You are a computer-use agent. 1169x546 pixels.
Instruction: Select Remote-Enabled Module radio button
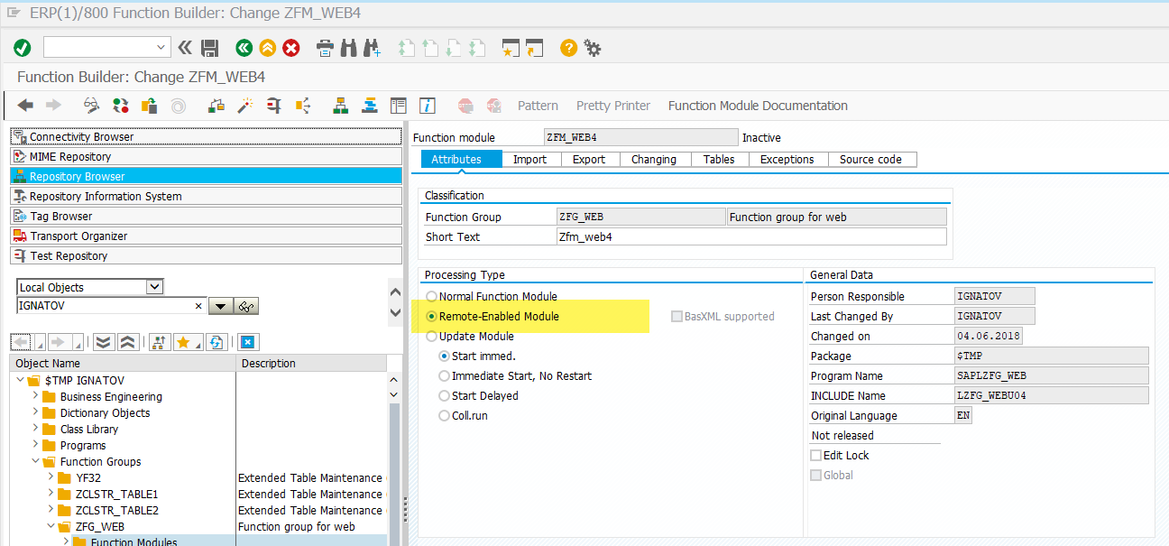(x=432, y=316)
